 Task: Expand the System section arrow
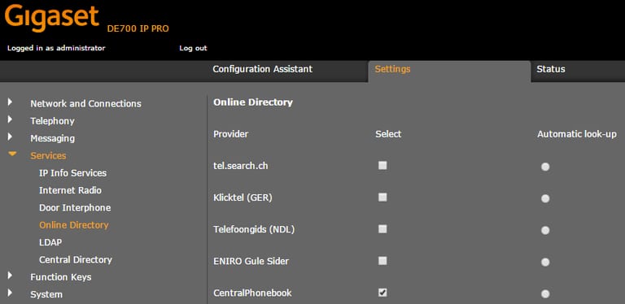[10, 293]
